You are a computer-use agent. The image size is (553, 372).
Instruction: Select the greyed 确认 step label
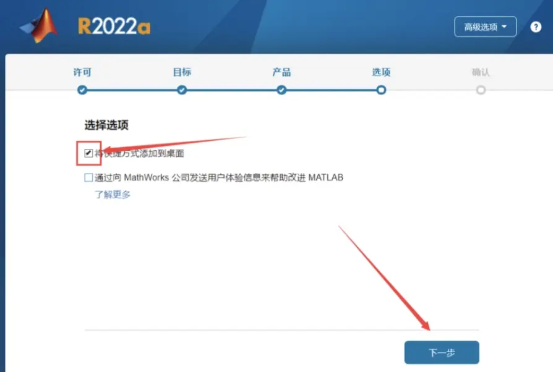tap(481, 72)
